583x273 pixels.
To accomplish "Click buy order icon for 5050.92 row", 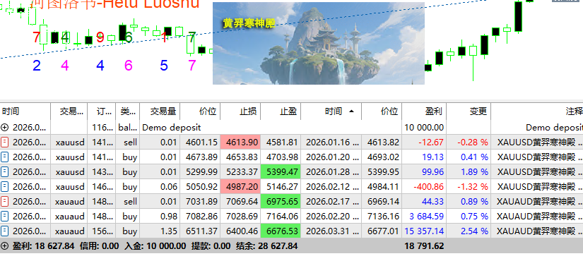I will click(x=5, y=186).
